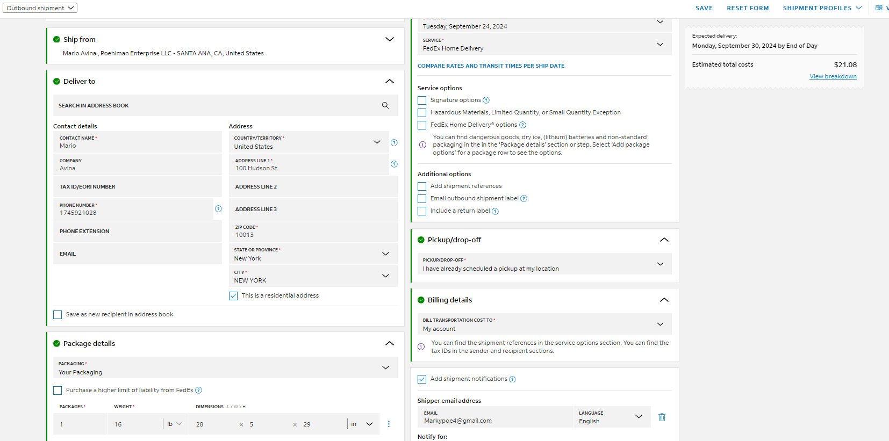Open help icon for FedEx Home Delivery options

tap(522, 125)
